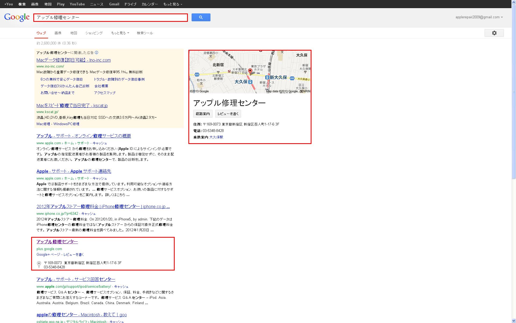Open Gmail in the top bar

point(114,4)
